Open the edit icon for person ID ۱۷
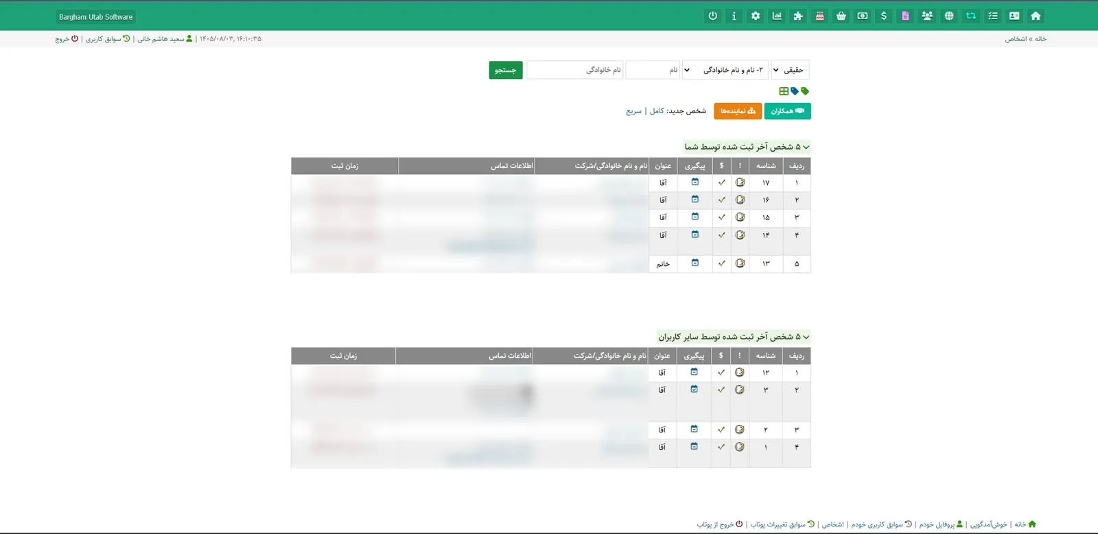The width and height of the screenshot is (1098, 534). click(740, 182)
